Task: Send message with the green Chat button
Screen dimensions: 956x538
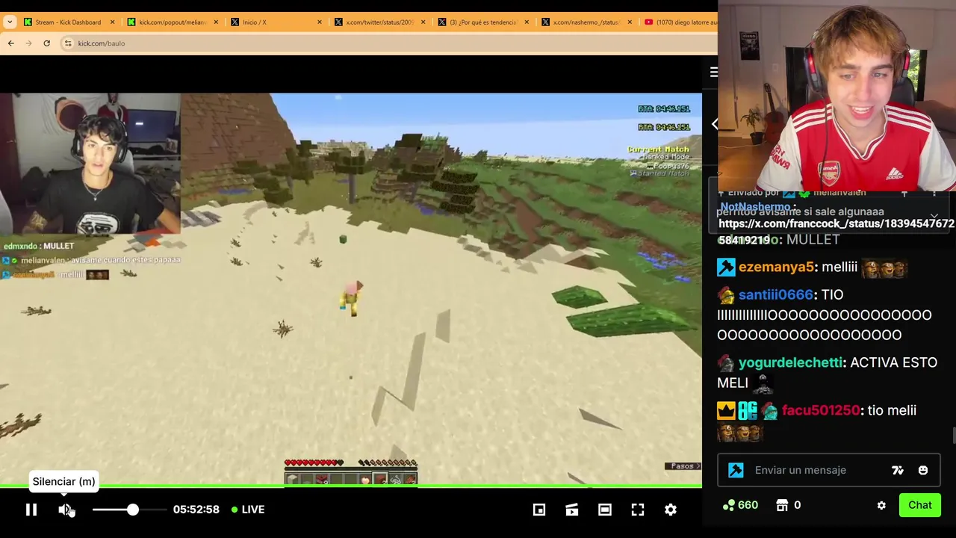Action: (x=919, y=505)
